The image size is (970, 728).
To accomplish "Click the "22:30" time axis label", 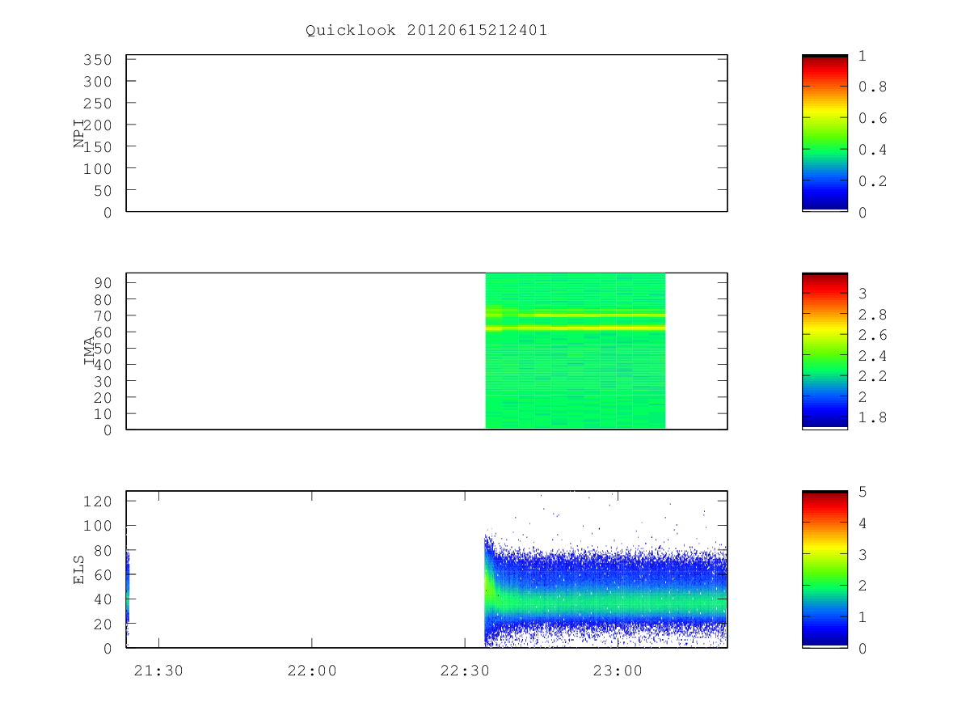I will pos(465,671).
